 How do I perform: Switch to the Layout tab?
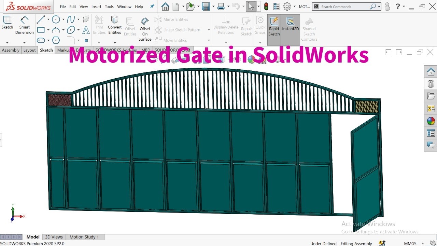pyautogui.click(x=29, y=50)
